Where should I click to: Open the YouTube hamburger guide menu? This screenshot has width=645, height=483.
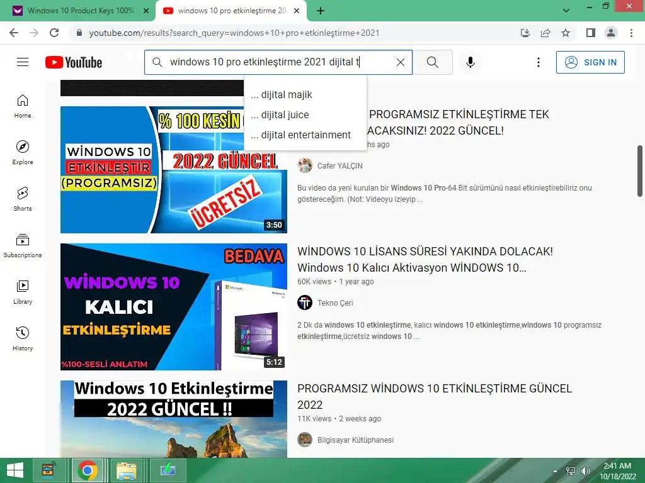pos(23,62)
